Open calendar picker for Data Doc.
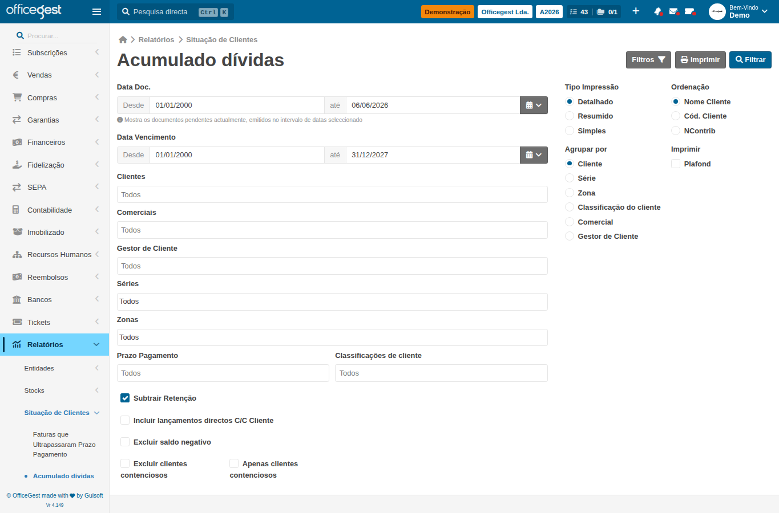 534,105
